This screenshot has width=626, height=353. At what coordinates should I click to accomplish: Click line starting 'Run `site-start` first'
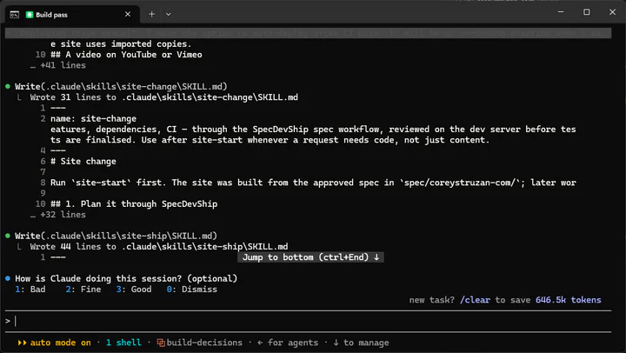coord(313,183)
